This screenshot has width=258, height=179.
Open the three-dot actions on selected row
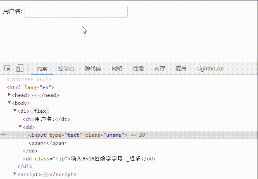[x=3, y=135]
